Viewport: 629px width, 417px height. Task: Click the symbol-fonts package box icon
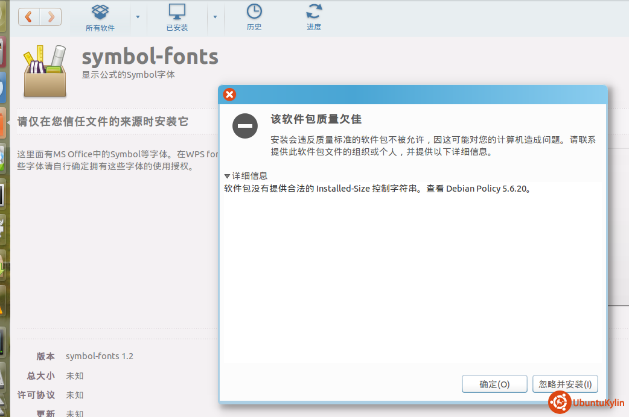pyautogui.click(x=45, y=71)
